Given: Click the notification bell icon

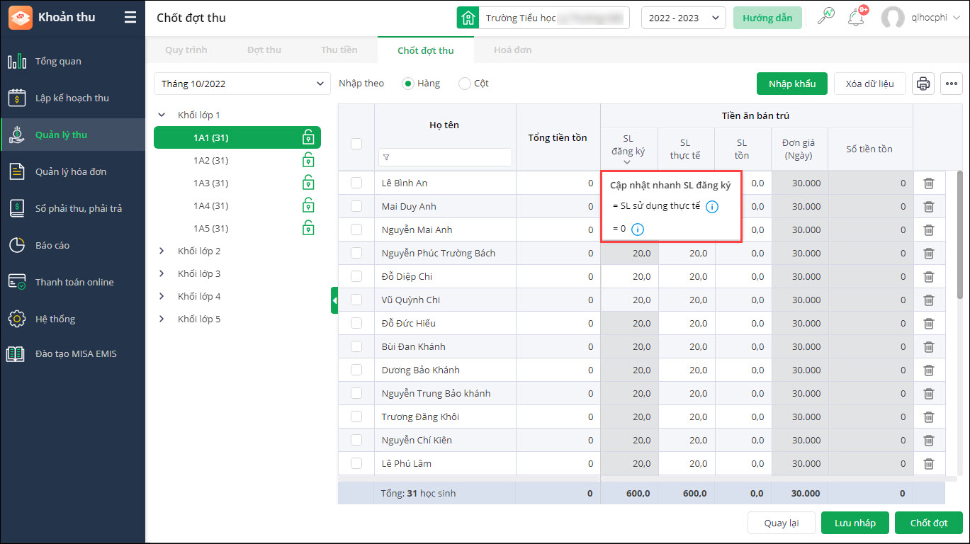Looking at the screenshot, I should tap(856, 18).
